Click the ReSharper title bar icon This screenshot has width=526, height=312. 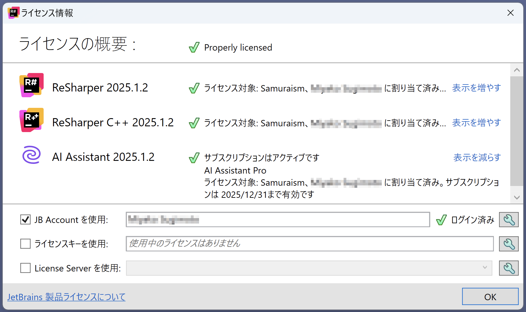13,13
